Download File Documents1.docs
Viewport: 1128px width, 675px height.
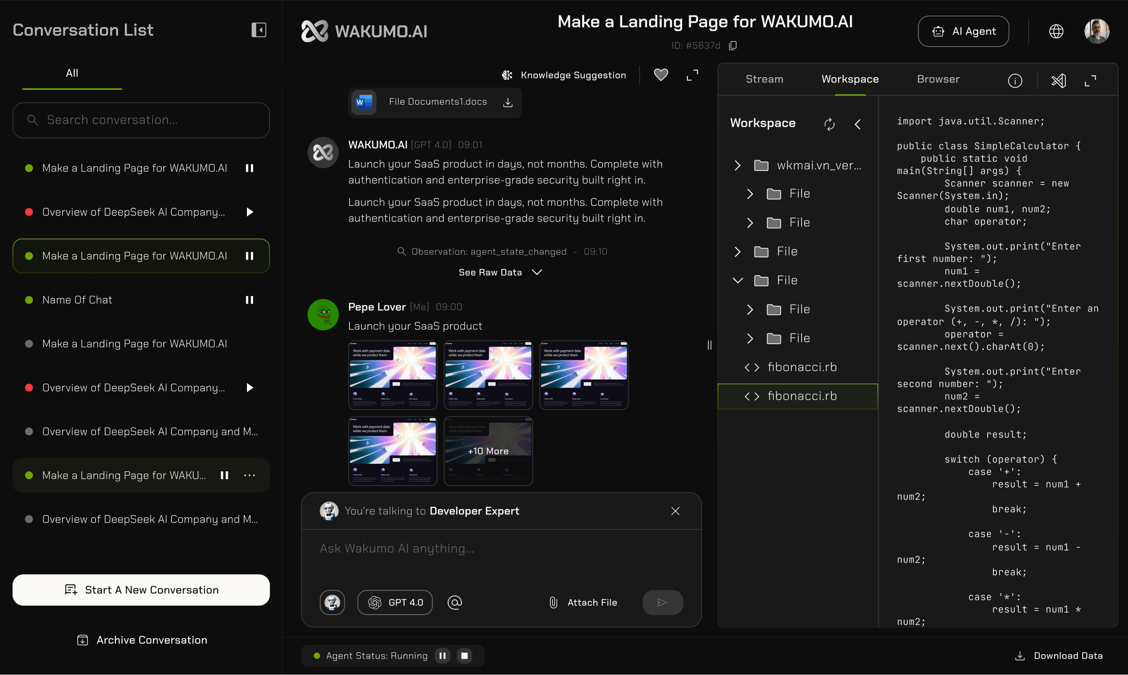tap(508, 103)
